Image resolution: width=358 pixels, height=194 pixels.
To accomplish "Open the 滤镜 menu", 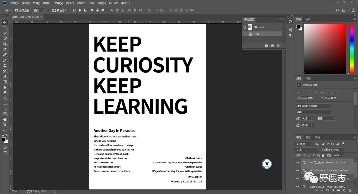I will click(x=81, y=3).
